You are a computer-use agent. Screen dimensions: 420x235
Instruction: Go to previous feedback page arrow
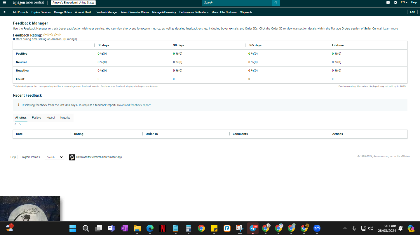[15, 124]
